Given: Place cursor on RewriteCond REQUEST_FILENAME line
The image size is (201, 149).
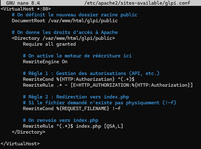Looking at the screenshot, I should pos(72,109).
